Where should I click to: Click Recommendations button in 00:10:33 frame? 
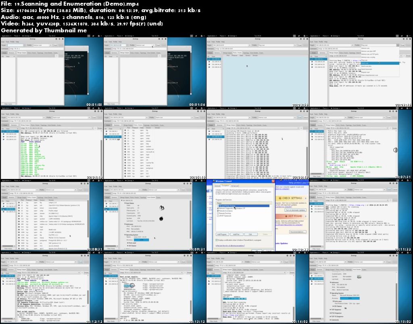tap(298, 232)
